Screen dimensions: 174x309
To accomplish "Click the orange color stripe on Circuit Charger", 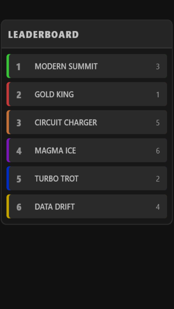I will click(8, 122).
